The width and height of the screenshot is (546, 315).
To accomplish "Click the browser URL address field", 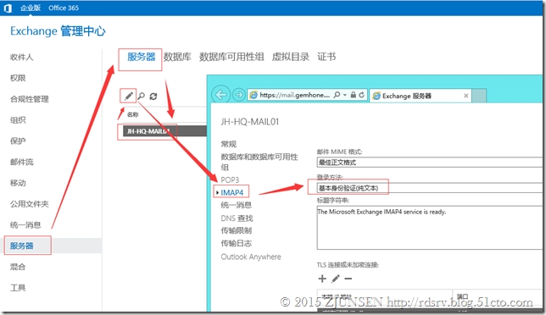I will click(294, 95).
